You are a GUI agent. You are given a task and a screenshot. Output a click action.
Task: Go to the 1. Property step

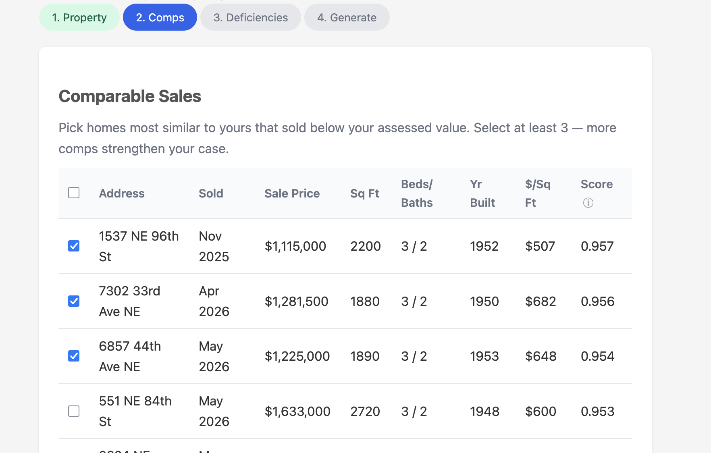(79, 17)
